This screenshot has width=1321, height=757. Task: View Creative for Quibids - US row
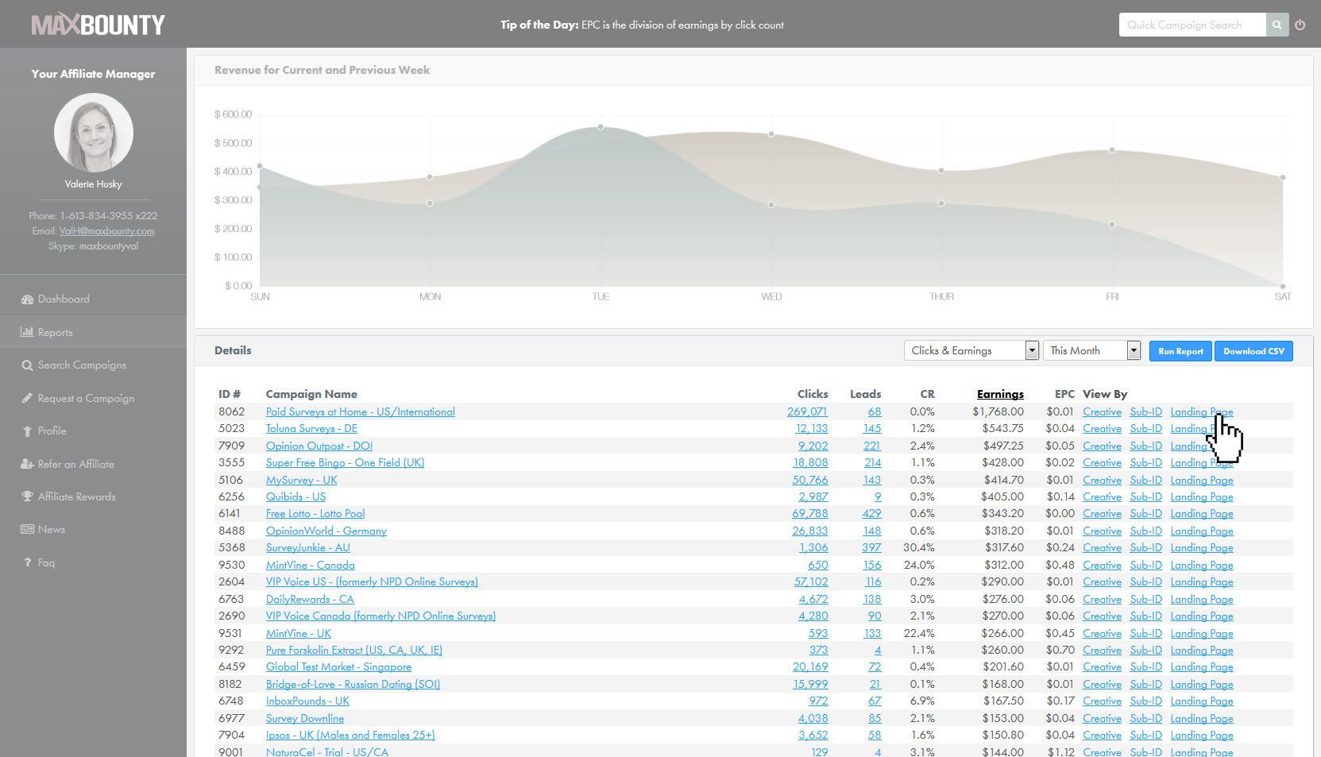point(1103,496)
